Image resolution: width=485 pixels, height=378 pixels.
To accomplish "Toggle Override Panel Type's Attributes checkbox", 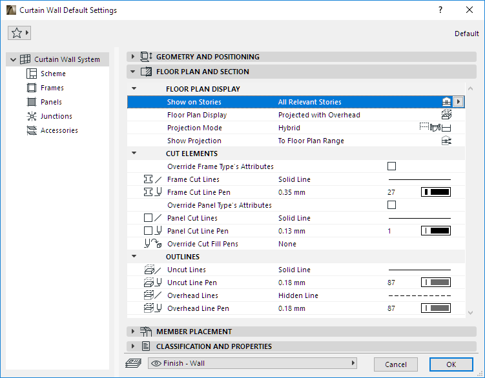I will click(x=391, y=205).
